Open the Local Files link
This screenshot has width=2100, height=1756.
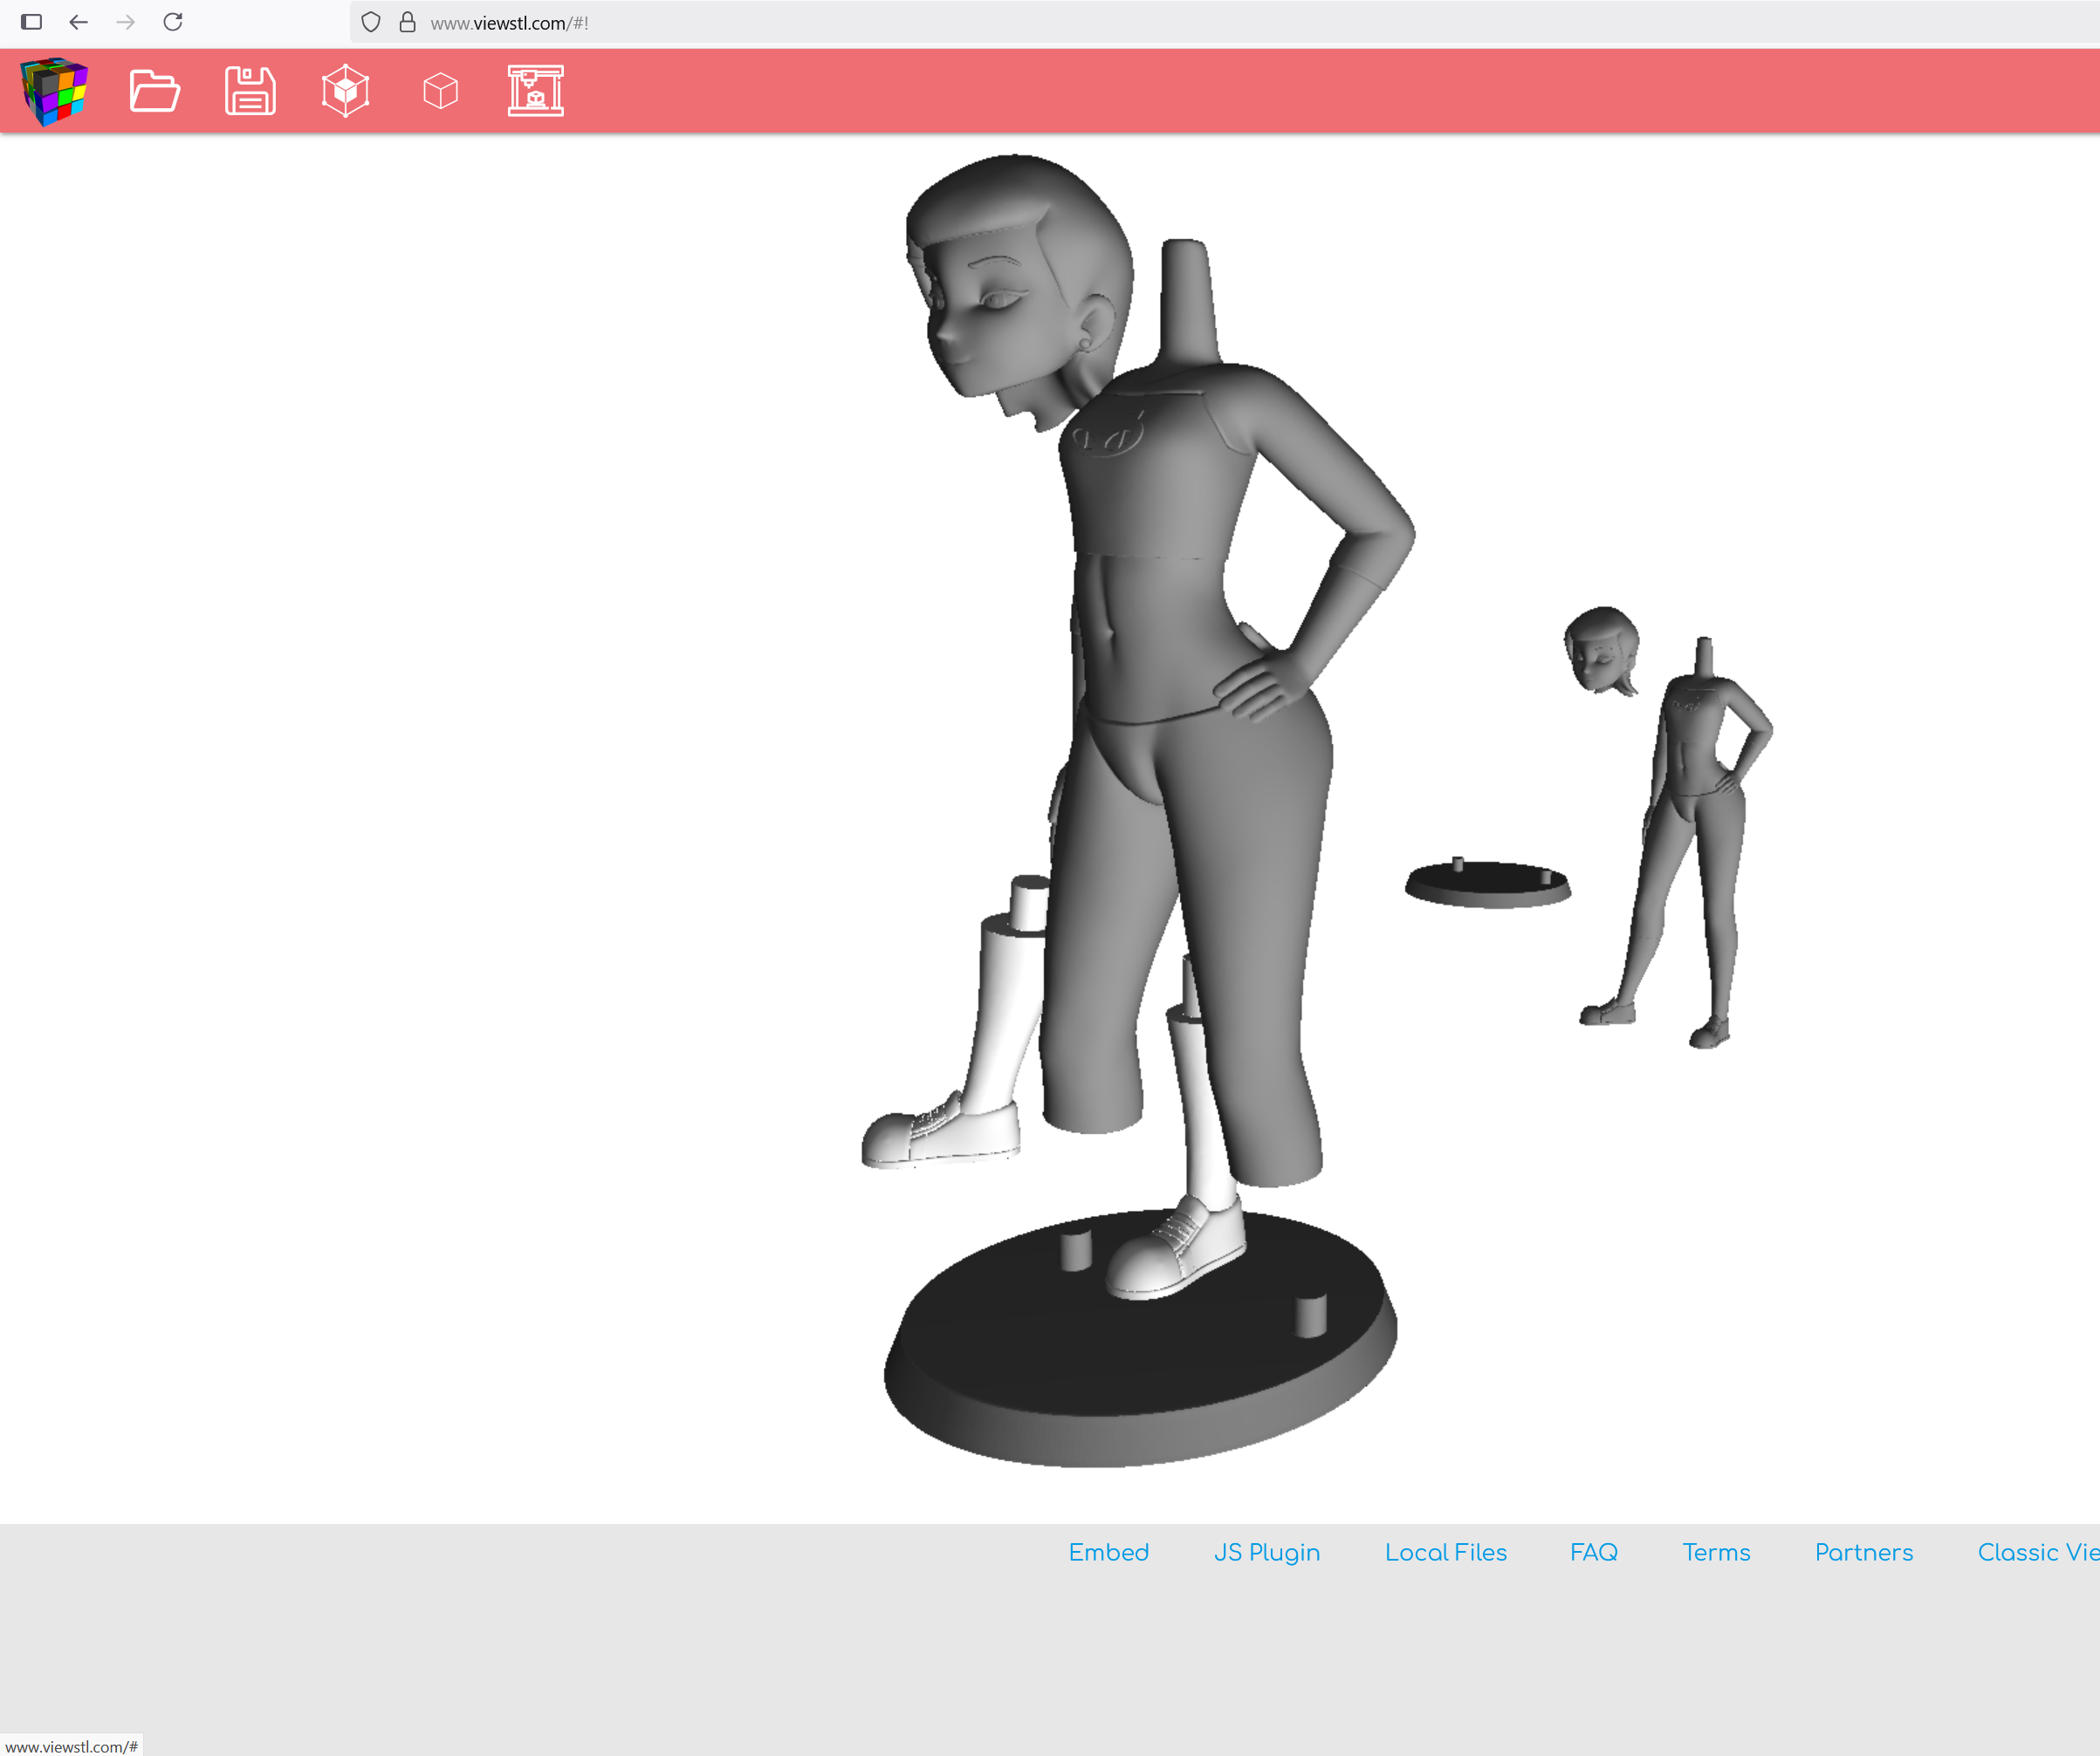click(1446, 1552)
